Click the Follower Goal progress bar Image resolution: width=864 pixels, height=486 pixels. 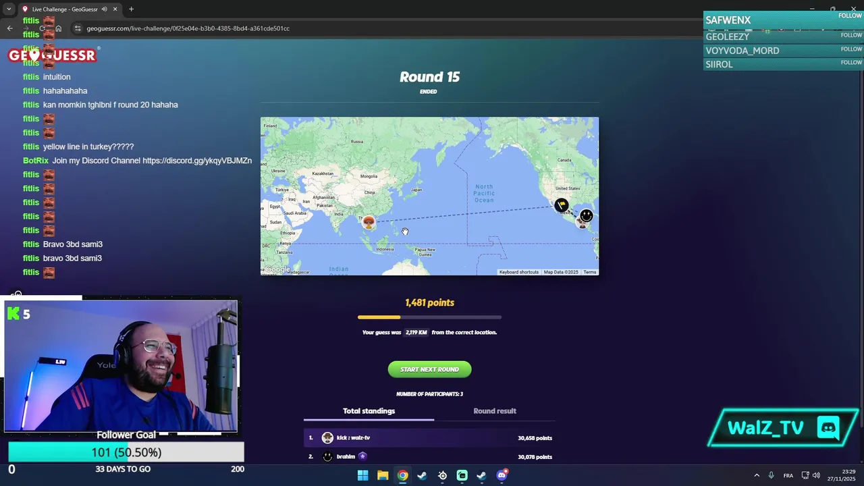pos(126,452)
